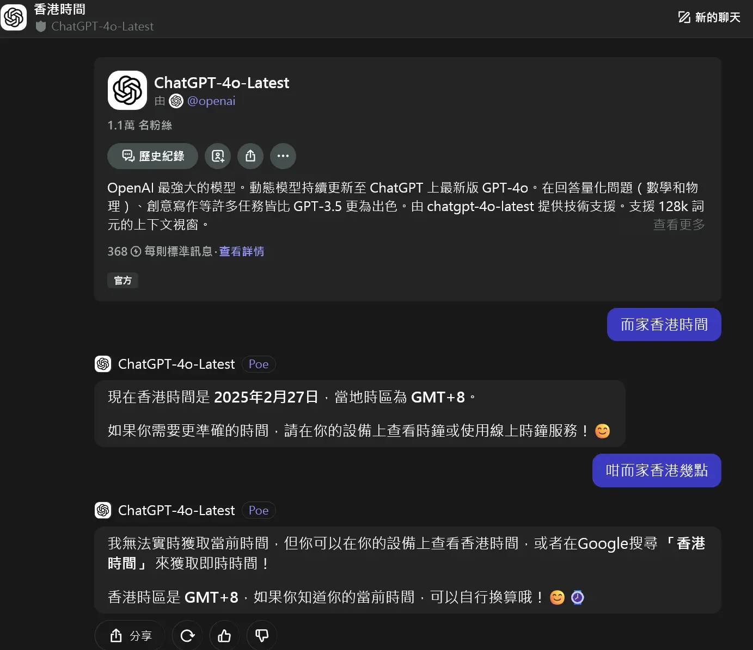Click the Poe badge on the second reply

(259, 510)
